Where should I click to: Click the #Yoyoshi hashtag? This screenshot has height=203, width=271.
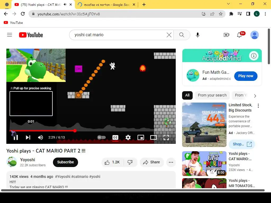(x=62, y=177)
